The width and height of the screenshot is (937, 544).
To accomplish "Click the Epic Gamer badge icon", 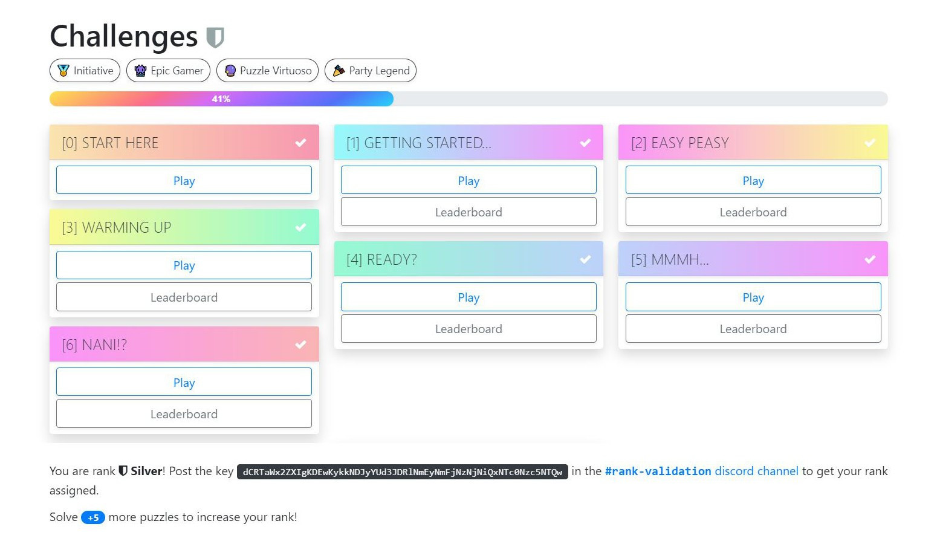I will [140, 71].
